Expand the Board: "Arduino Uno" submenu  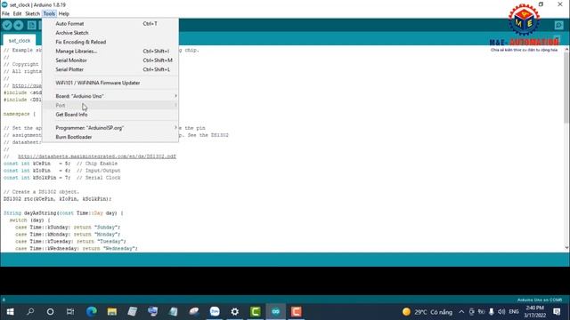110,96
